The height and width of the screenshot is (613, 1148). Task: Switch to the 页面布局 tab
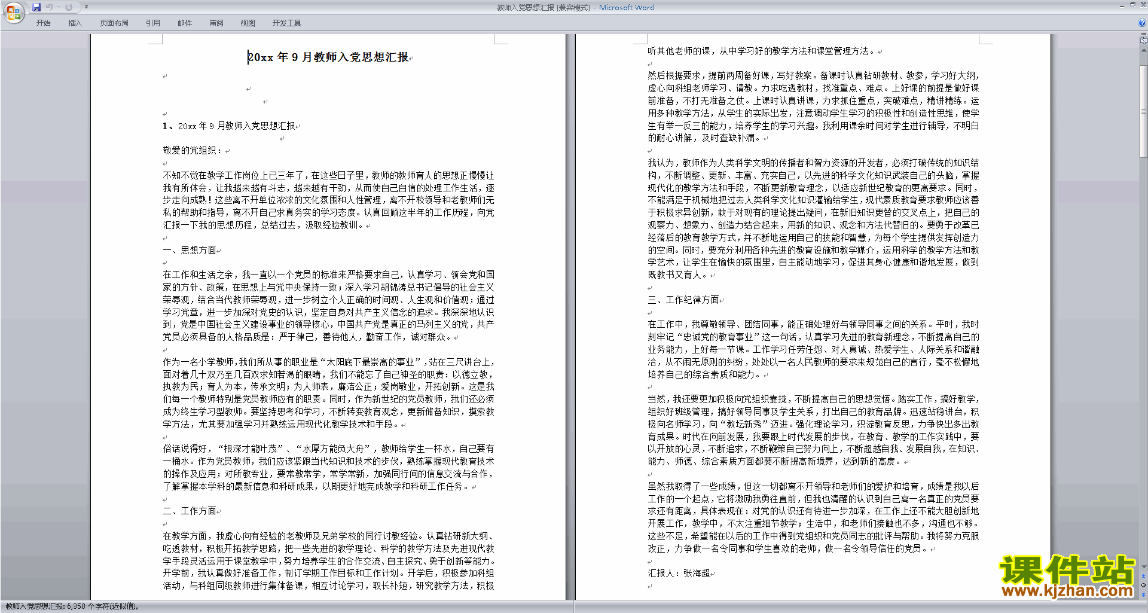(x=114, y=23)
